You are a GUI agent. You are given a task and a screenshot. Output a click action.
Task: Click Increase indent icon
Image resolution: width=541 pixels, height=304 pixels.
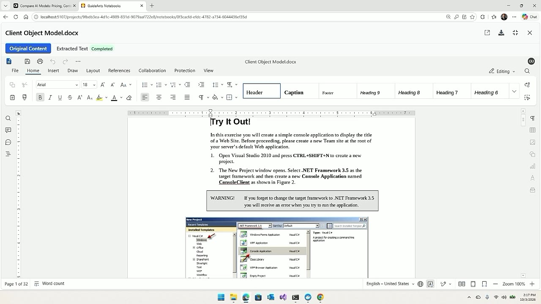pos(201,85)
